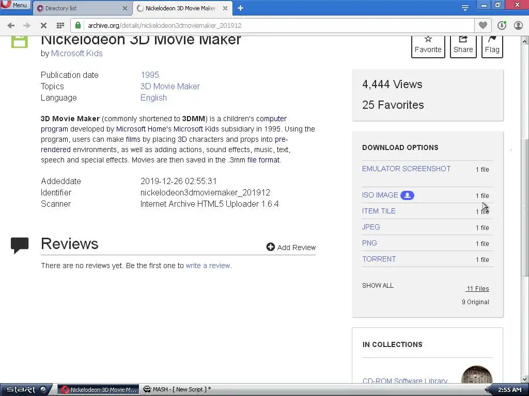
Task: Open the English language link
Action: click(x=153, y=97)
